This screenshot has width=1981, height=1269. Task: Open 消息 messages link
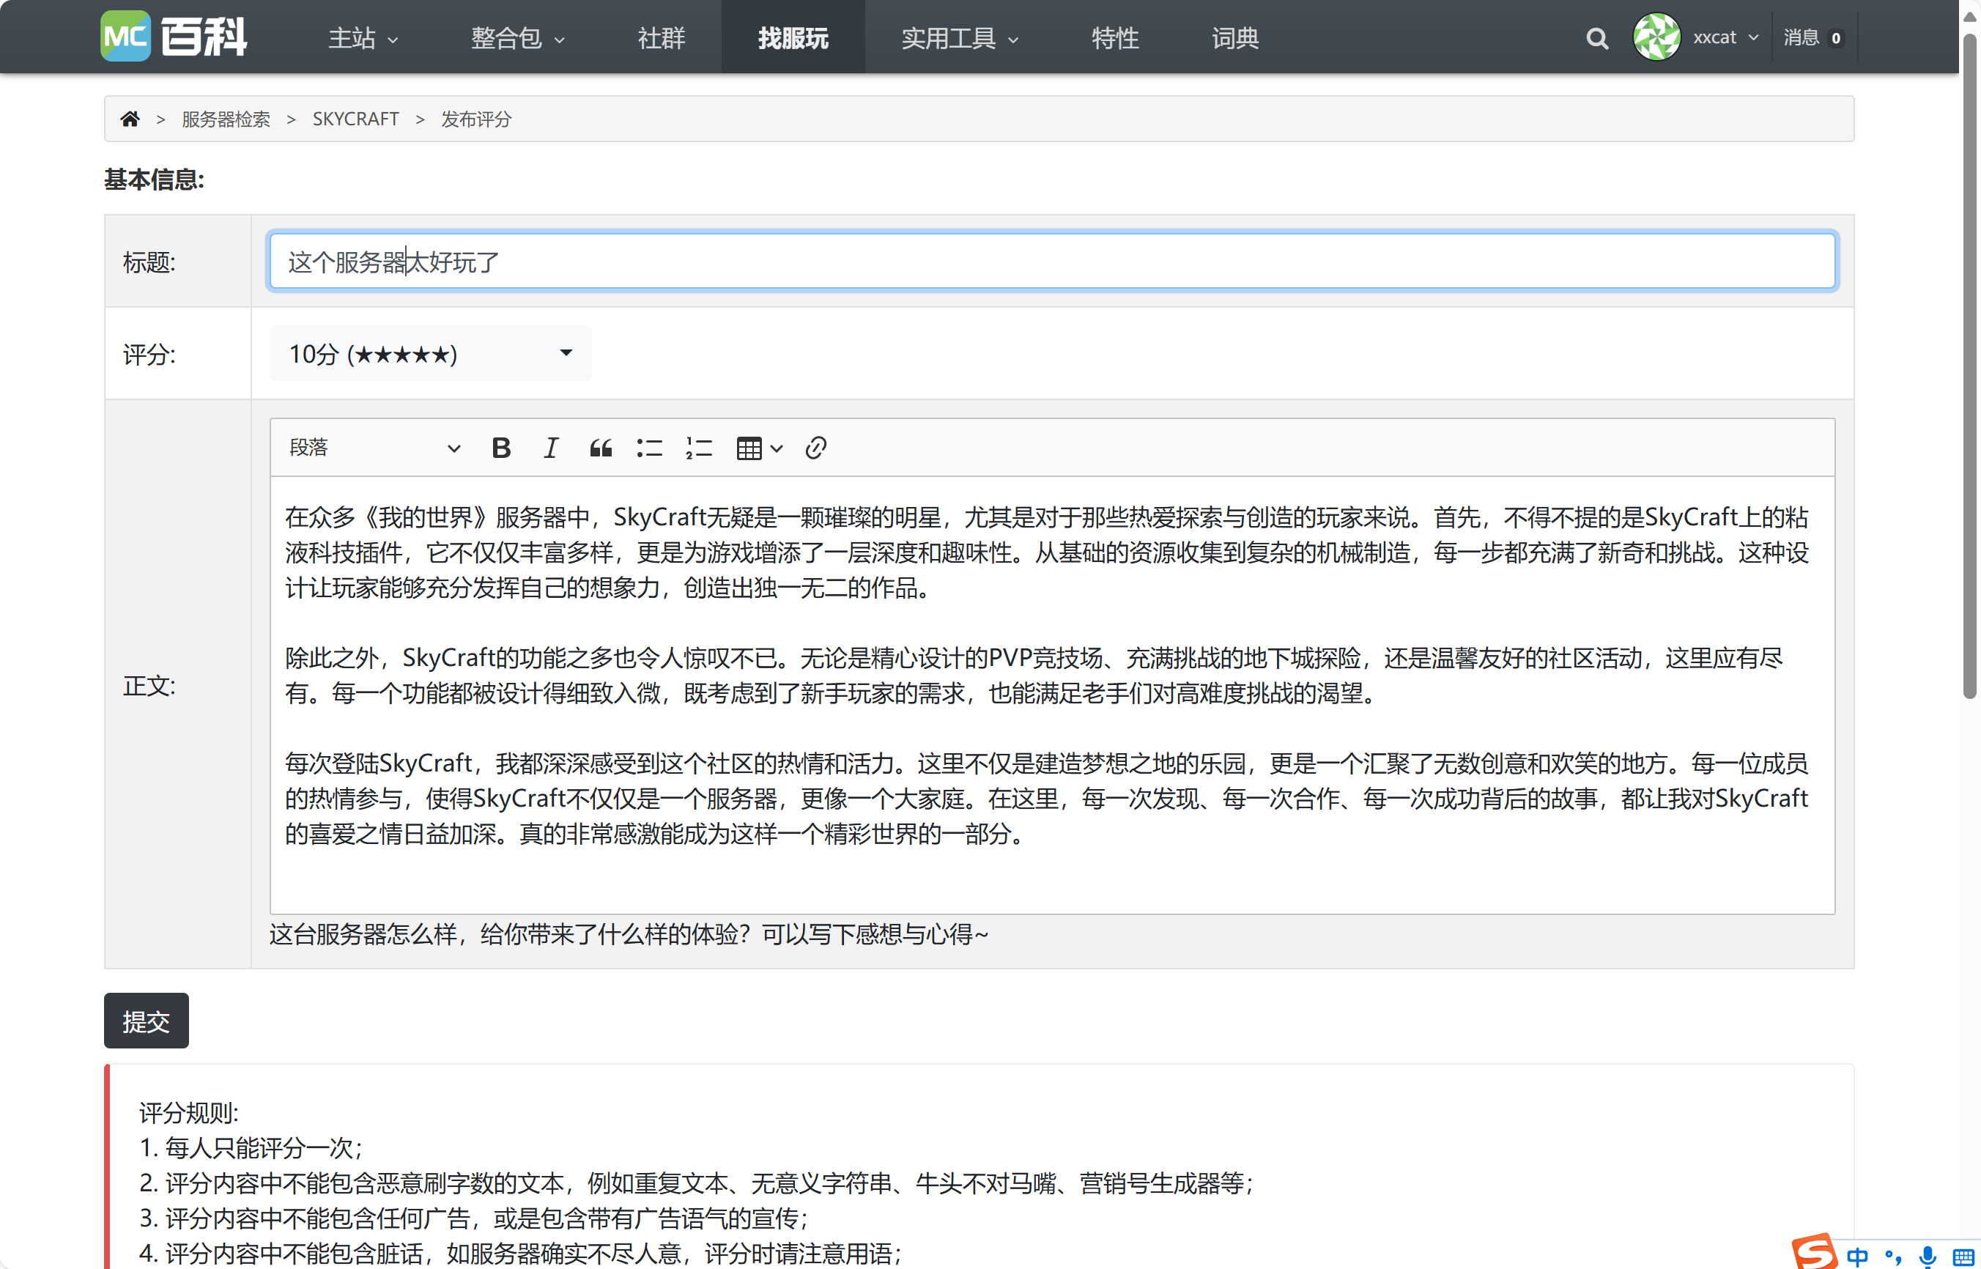(x=1812, y=37)
